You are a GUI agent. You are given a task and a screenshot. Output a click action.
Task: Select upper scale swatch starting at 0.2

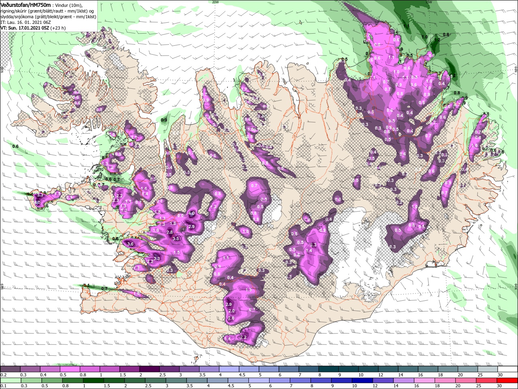(x=11, y=369)
